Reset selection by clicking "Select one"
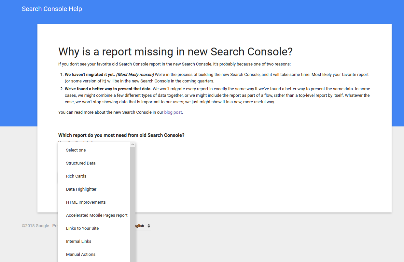Viewport: 404px width, 262px height. tap(76, 150)
